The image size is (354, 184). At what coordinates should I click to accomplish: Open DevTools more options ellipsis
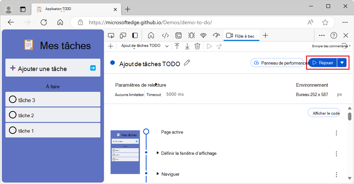click(322, 35)
